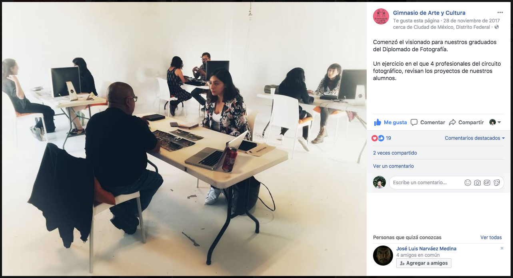Open the Gimnasio de Arte y Cultura page link
513x278 pixels.
pyautogui.click(x=429, y=13)
